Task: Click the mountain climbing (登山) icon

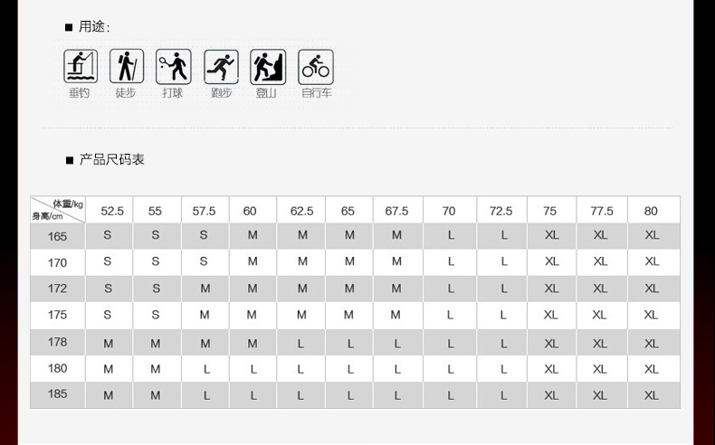Action: point(268,67)
